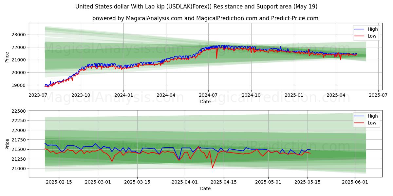Click the bottom chart's y-axis label '21000'
Viewport: 393px width, 196px height.
pyautogui.click(x=19, y=169)
